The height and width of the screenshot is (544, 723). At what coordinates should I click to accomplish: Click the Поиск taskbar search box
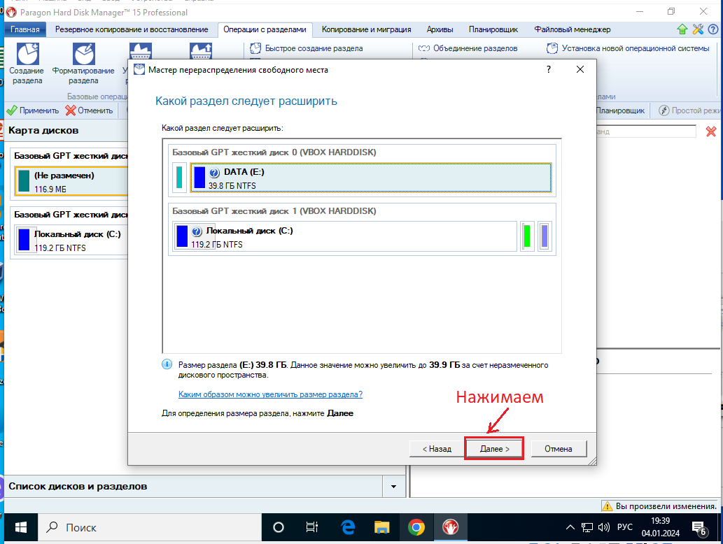[149, 527]
